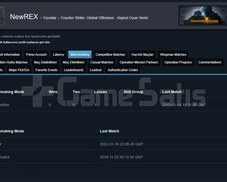Open the Competitive Matches tab

pos(110,55)
